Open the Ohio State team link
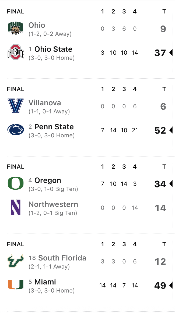 point(53,49)
